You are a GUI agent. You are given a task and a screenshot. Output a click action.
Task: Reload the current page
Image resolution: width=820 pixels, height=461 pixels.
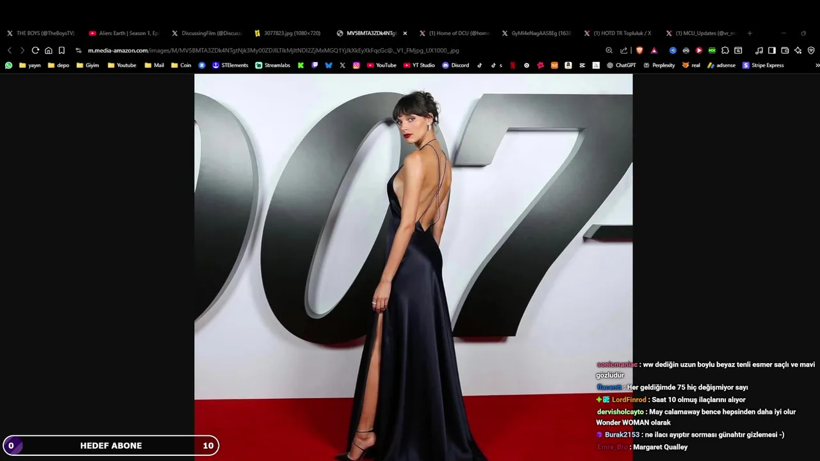pos(35,51)
